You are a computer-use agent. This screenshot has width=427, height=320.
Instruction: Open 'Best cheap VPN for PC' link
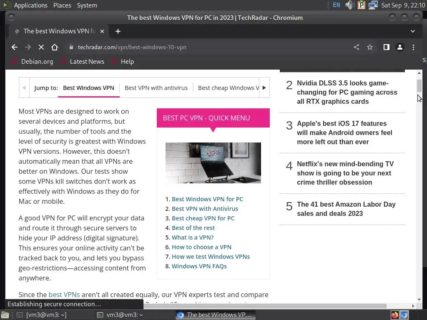pyautogui.click(x=203, y=218)
